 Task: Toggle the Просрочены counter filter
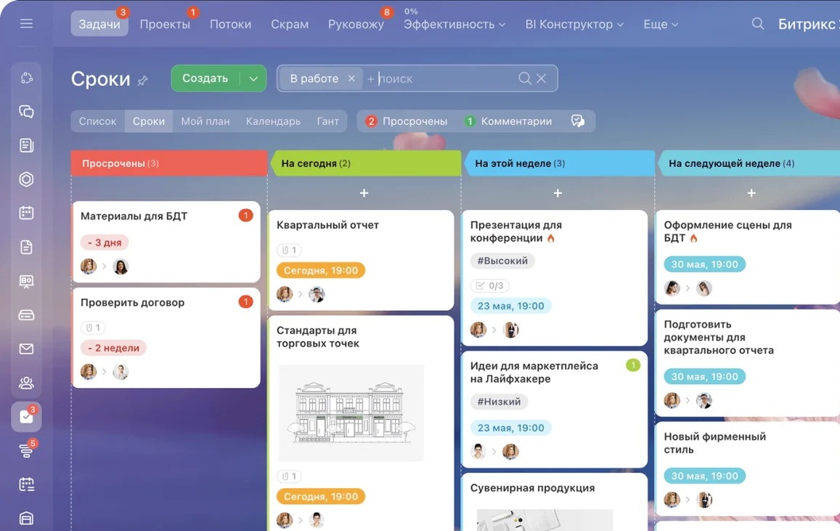tap(407, 121)
